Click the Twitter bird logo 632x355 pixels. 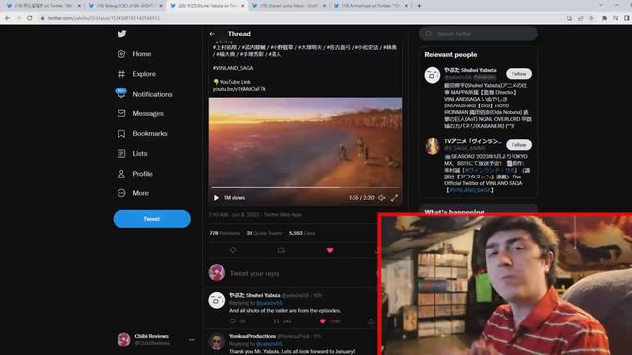(121, 34)
